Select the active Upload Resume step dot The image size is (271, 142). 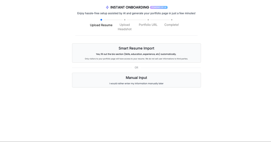[x=101, y=20]
